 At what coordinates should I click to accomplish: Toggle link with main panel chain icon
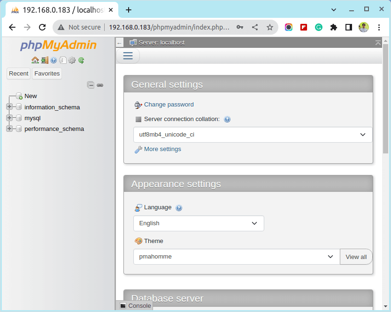[x=100, y=85]
